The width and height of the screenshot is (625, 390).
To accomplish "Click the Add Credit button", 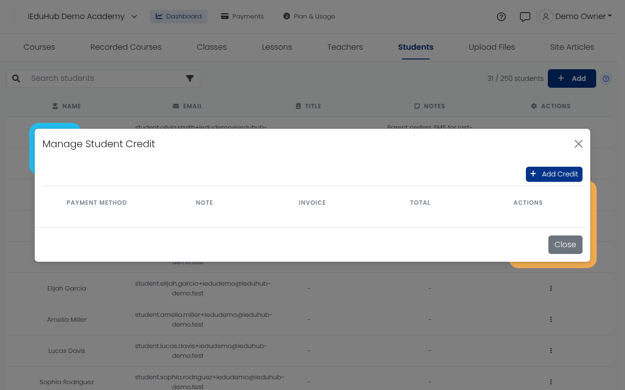I will (x=554, y=174).
